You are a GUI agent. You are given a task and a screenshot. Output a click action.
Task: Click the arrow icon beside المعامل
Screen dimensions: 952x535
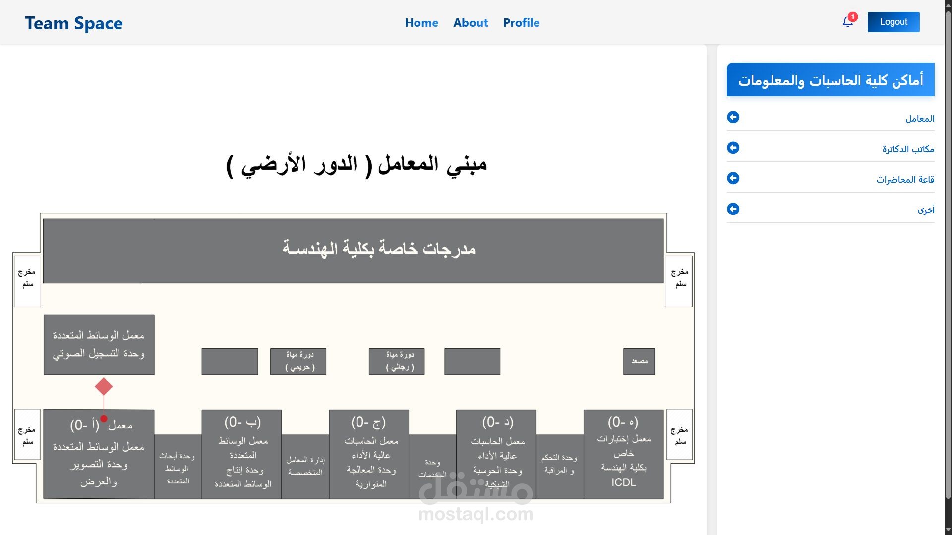pyautogui.click(x=733, y=117)
